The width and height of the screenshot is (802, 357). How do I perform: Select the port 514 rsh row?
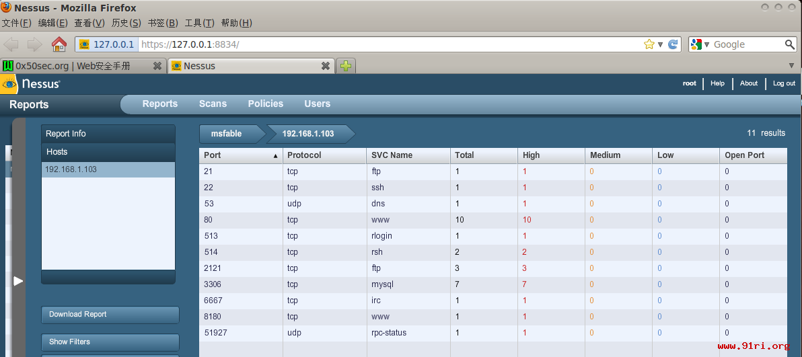pyautogui.click(x=493, y=252)
